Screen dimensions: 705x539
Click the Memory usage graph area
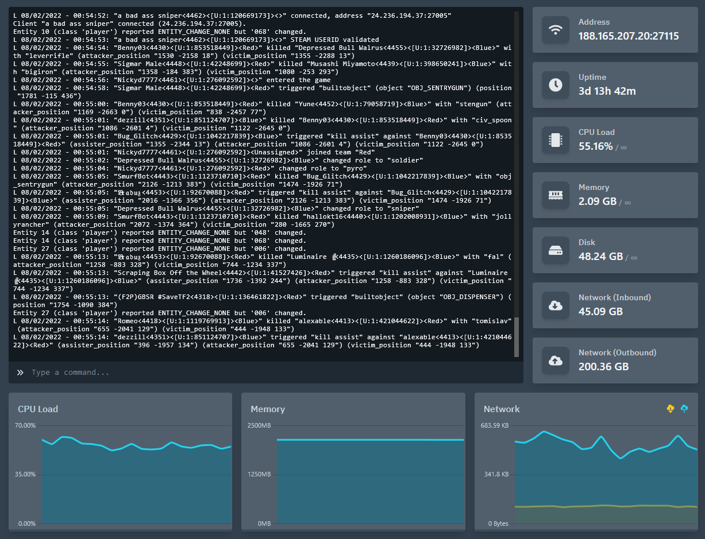coord(371,474)
